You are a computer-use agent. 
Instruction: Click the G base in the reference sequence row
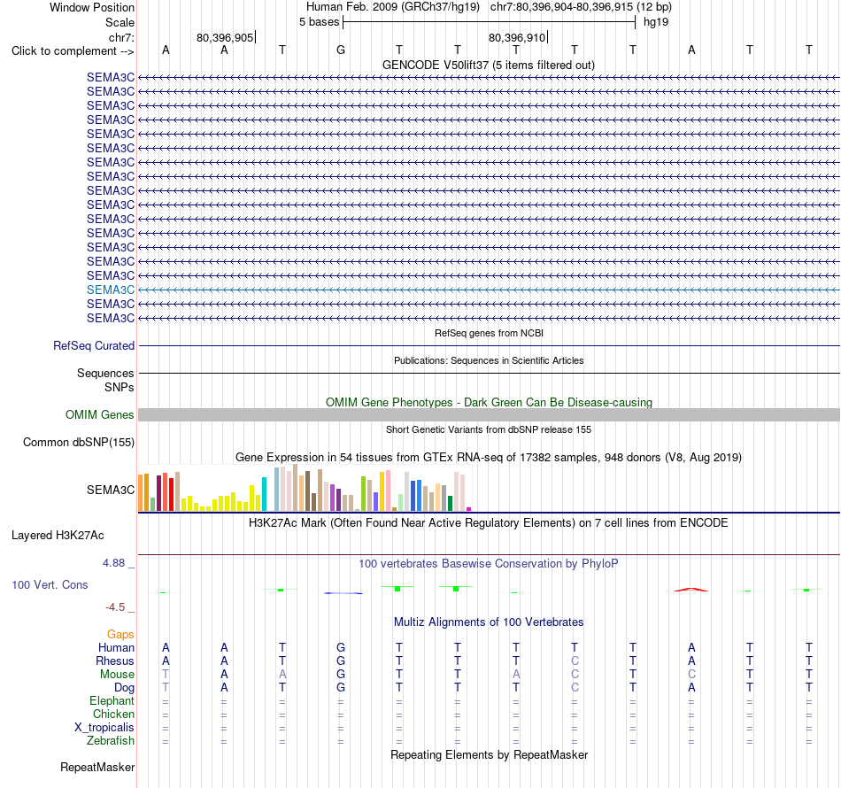point(341,50)
